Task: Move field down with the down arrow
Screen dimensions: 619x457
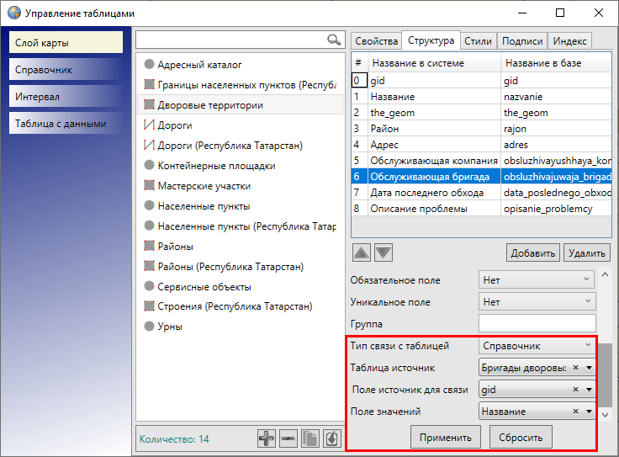Action: (383, 252)
